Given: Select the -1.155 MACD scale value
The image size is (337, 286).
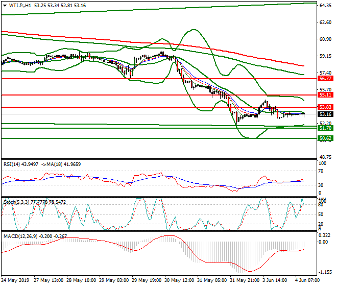Looking at the screenshot, I should [x=325, y=272].
